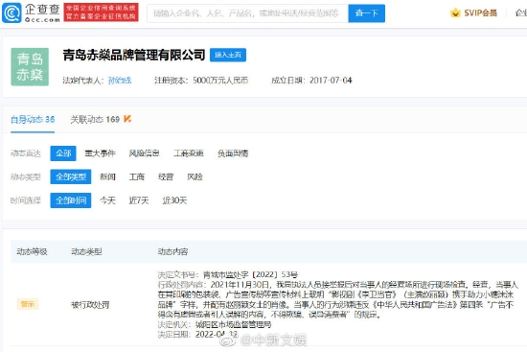Select the 全部类型 filter
The height and width of the screenshot is (352, 527).
pos(71,176)
